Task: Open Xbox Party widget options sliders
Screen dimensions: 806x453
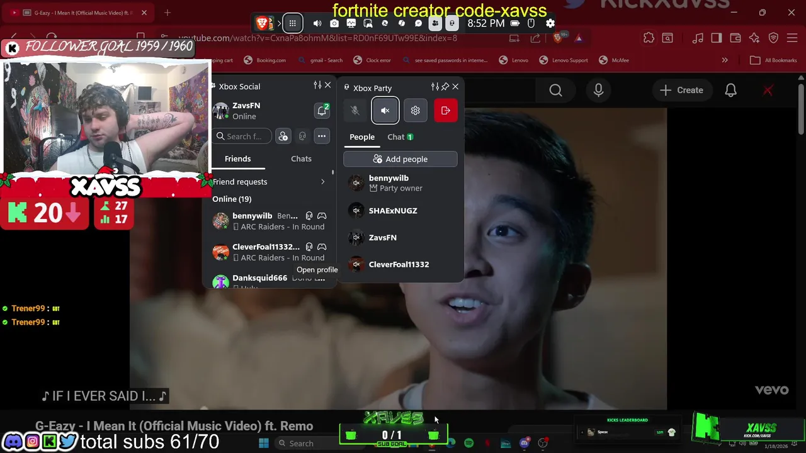Action: (434, 86)
